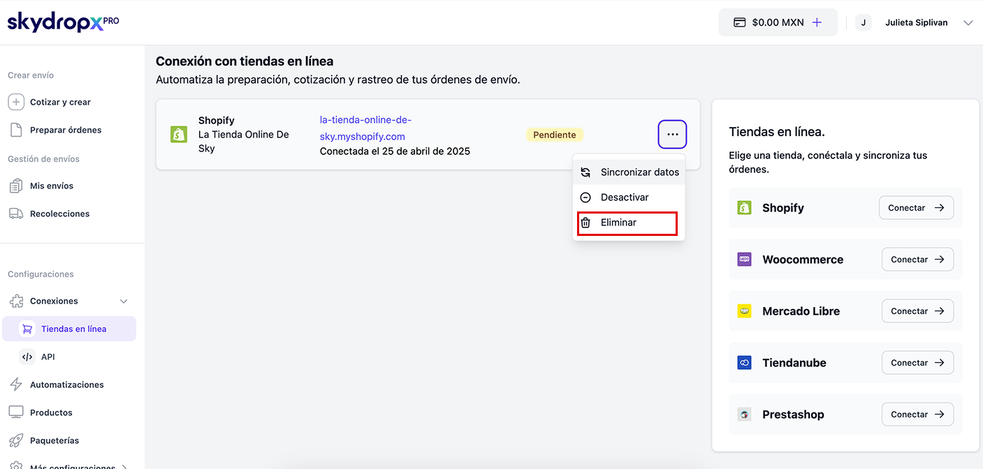Add balance with the plus icon

point(817,22)
